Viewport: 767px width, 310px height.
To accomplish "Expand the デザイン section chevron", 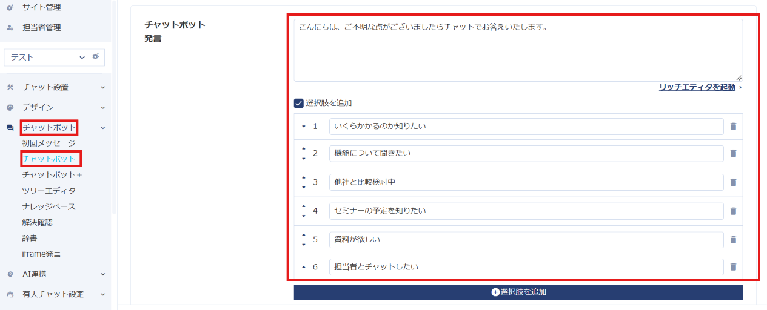I will [x=103, y=108].
